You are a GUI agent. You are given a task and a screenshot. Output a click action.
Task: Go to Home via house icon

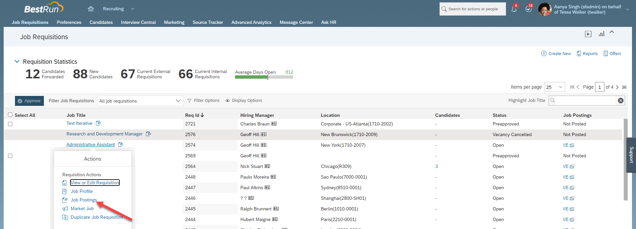point(91,9)
